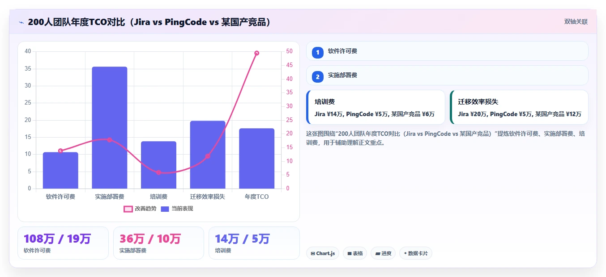Click the trend line point above 软件许可费
Screen dimensions: 606x277
coord(60,151)
